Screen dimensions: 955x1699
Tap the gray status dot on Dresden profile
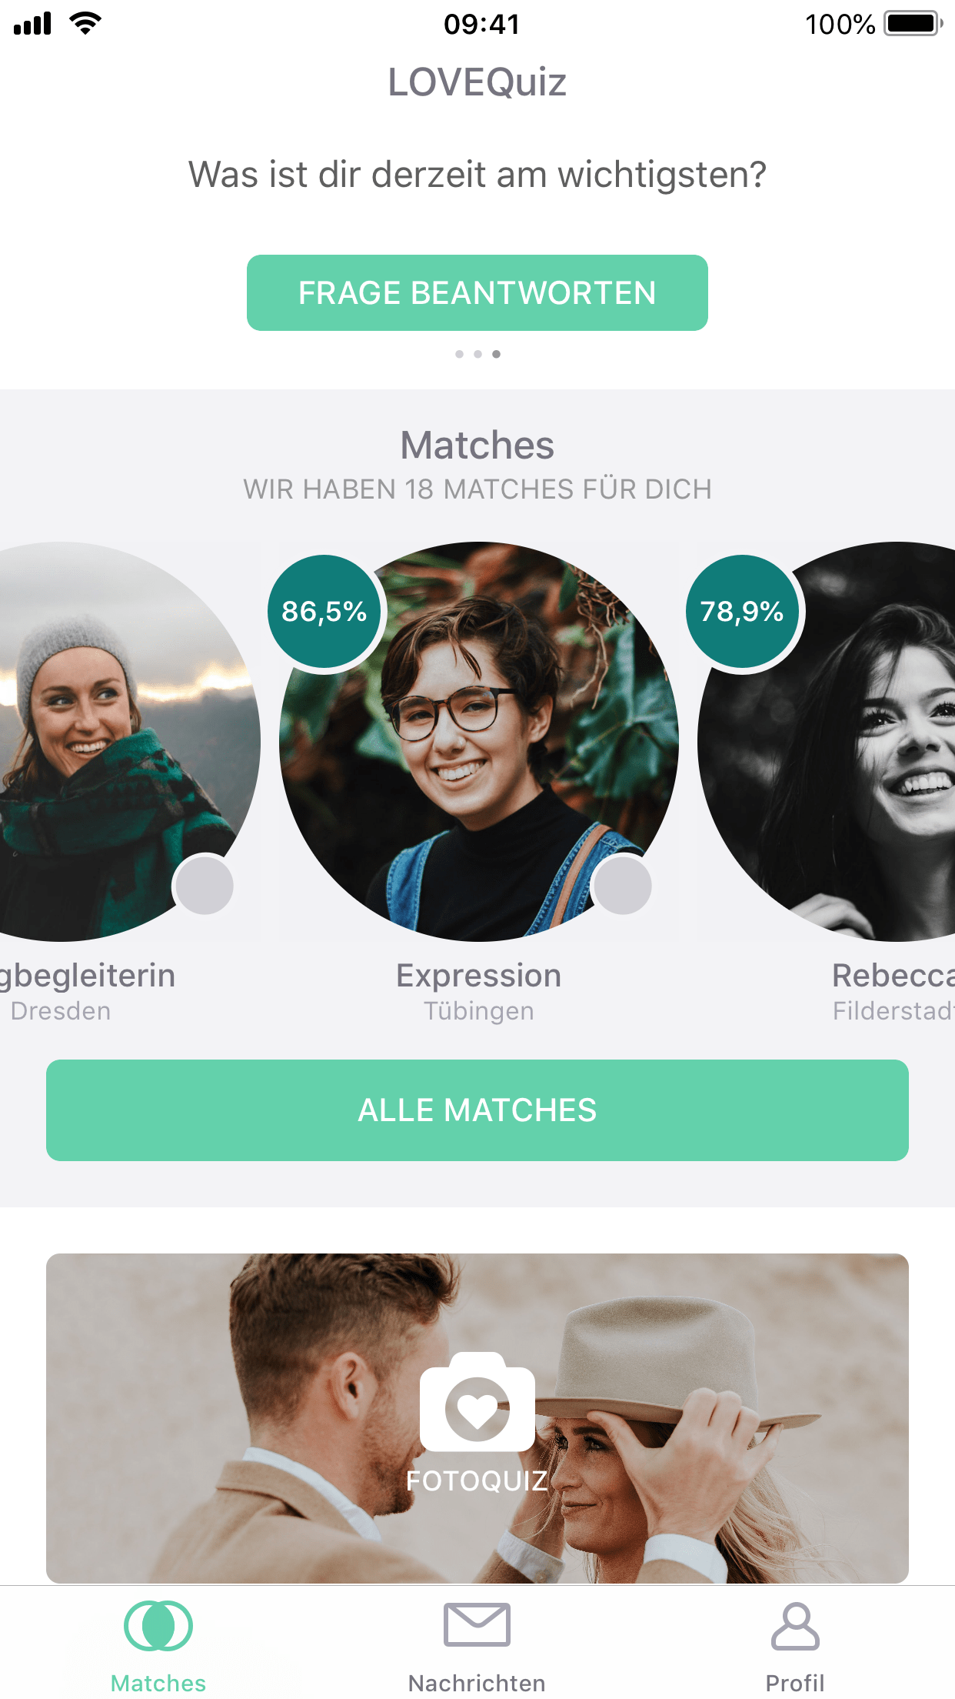pyautogui.click(x=205, y=885)
